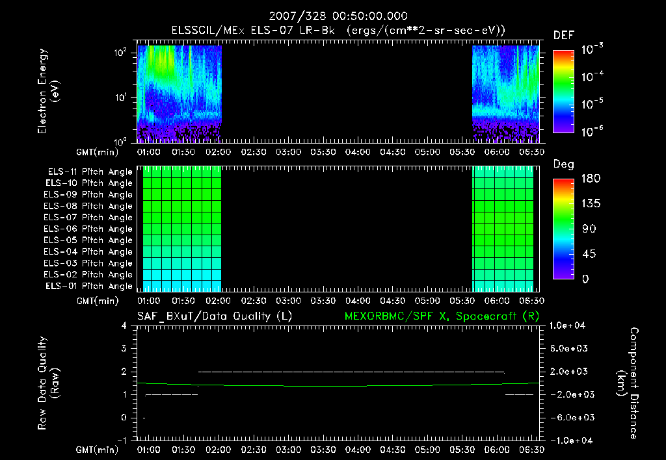The image size is (666, 460).
Task: Select the ELS-04 Pitch Angle label
Action: point(88,251)
